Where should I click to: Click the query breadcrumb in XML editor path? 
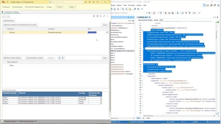(161, 20)
